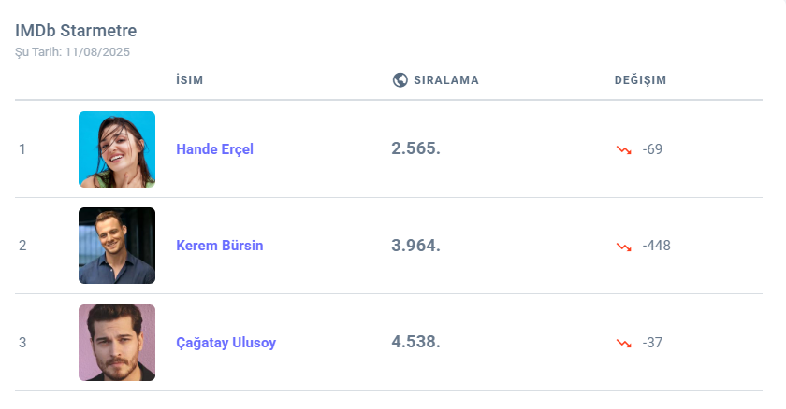The height and width of the screenshot is (409, 786).
Task: Click the globe icon beside SIRALAMA
Action: click(x=400, y=80)
